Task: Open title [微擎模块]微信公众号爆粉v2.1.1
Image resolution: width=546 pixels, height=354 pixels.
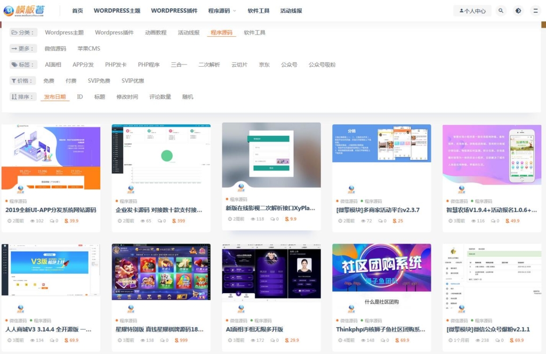Action: tap(488, 329)
